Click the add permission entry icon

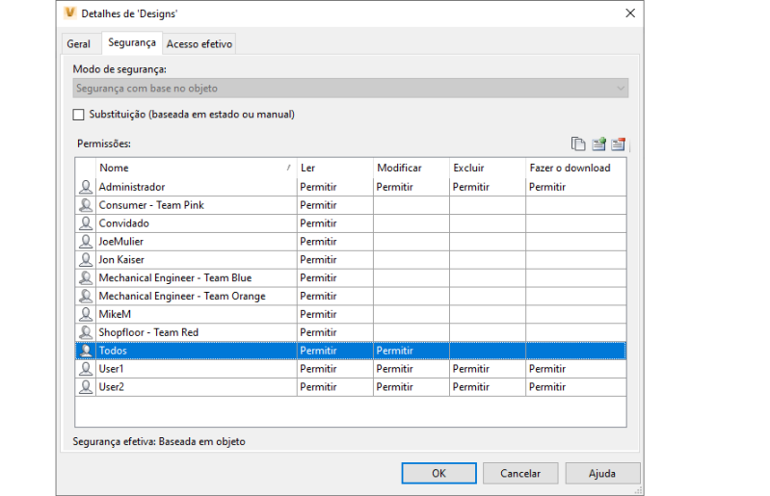pyautogui.click(x=598, y=144)
